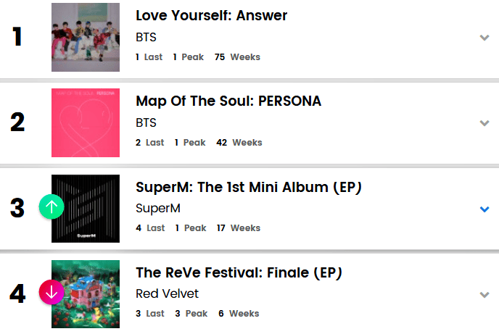Select the Red Velvet artist name
499x334 pixels.
tap(167, 293)
